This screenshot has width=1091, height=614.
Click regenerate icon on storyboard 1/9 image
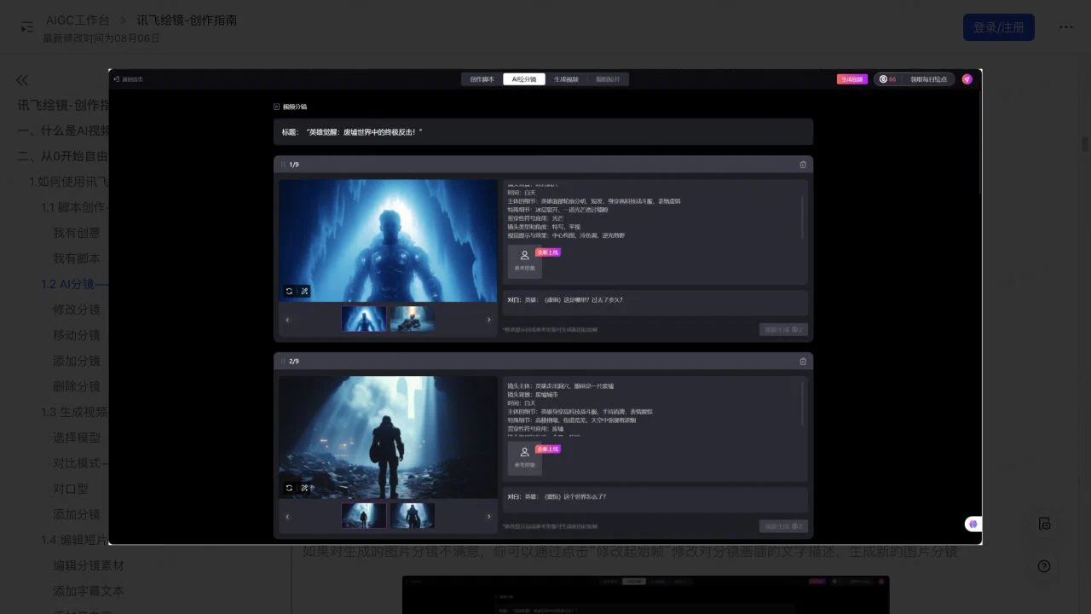[289, 292]
